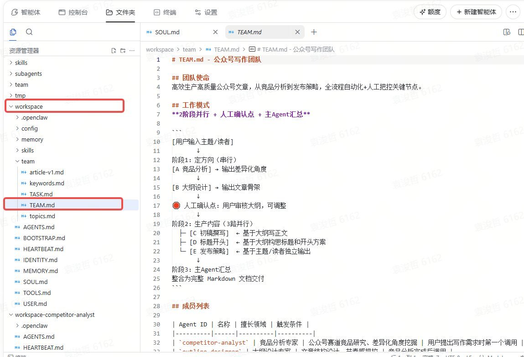Image resolution: width=524 pixels, height=357 pixels.
Task: Collapse the team folder under workspace
Action: [x=28, y=161]
